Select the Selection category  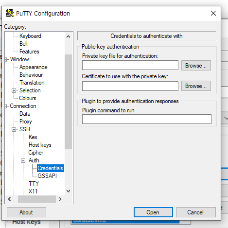(x=30, y=90)
